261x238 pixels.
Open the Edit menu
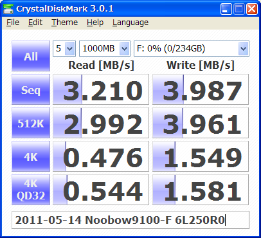pos(35,23)
